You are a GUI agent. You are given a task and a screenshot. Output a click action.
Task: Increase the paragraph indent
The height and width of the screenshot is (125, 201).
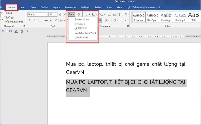pos(114,14)
